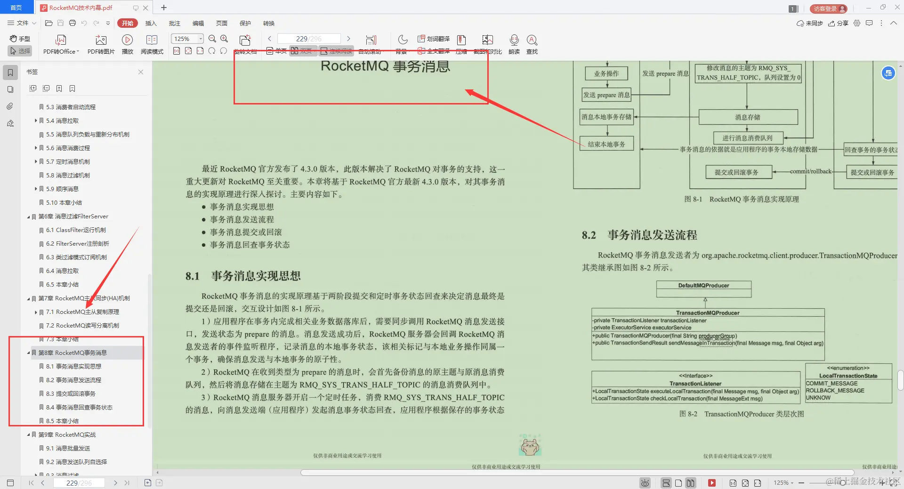The width and height of the screenshot is (904, 489).
Task: Collapse the 第8章 RocketMQ事务消息 bookmark node
Action: point(28,353)
